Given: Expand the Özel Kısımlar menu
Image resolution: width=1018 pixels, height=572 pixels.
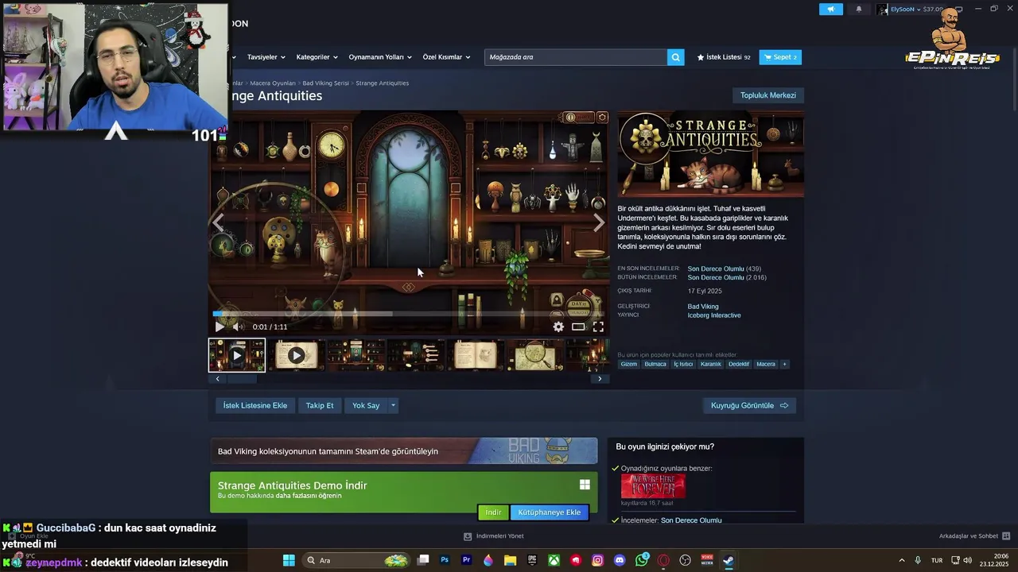Looking at the screenshot, I should pos(446,57).
